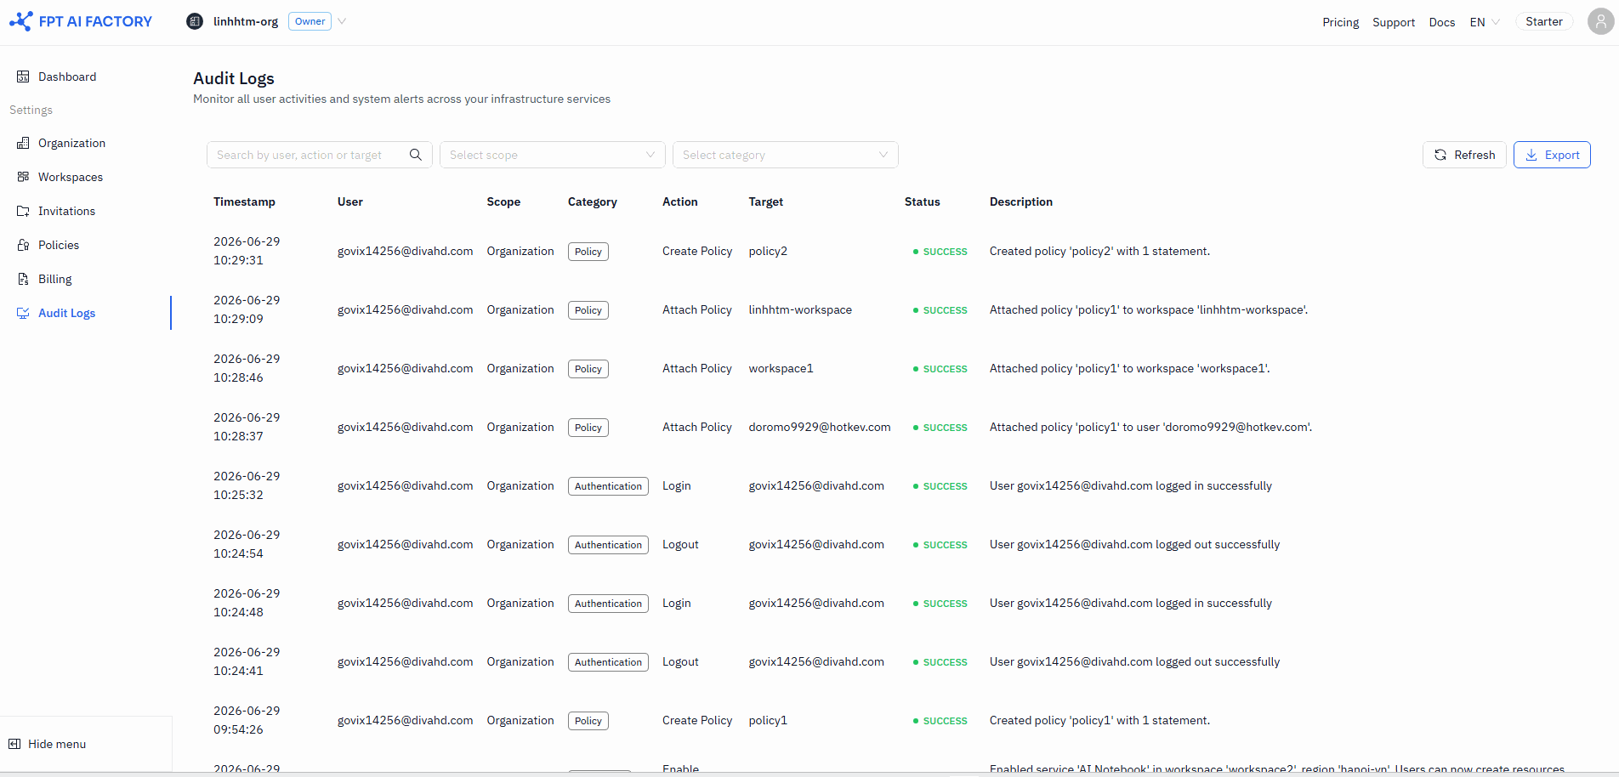Click the linhhtm-workspace target cell

pos(800,309)
